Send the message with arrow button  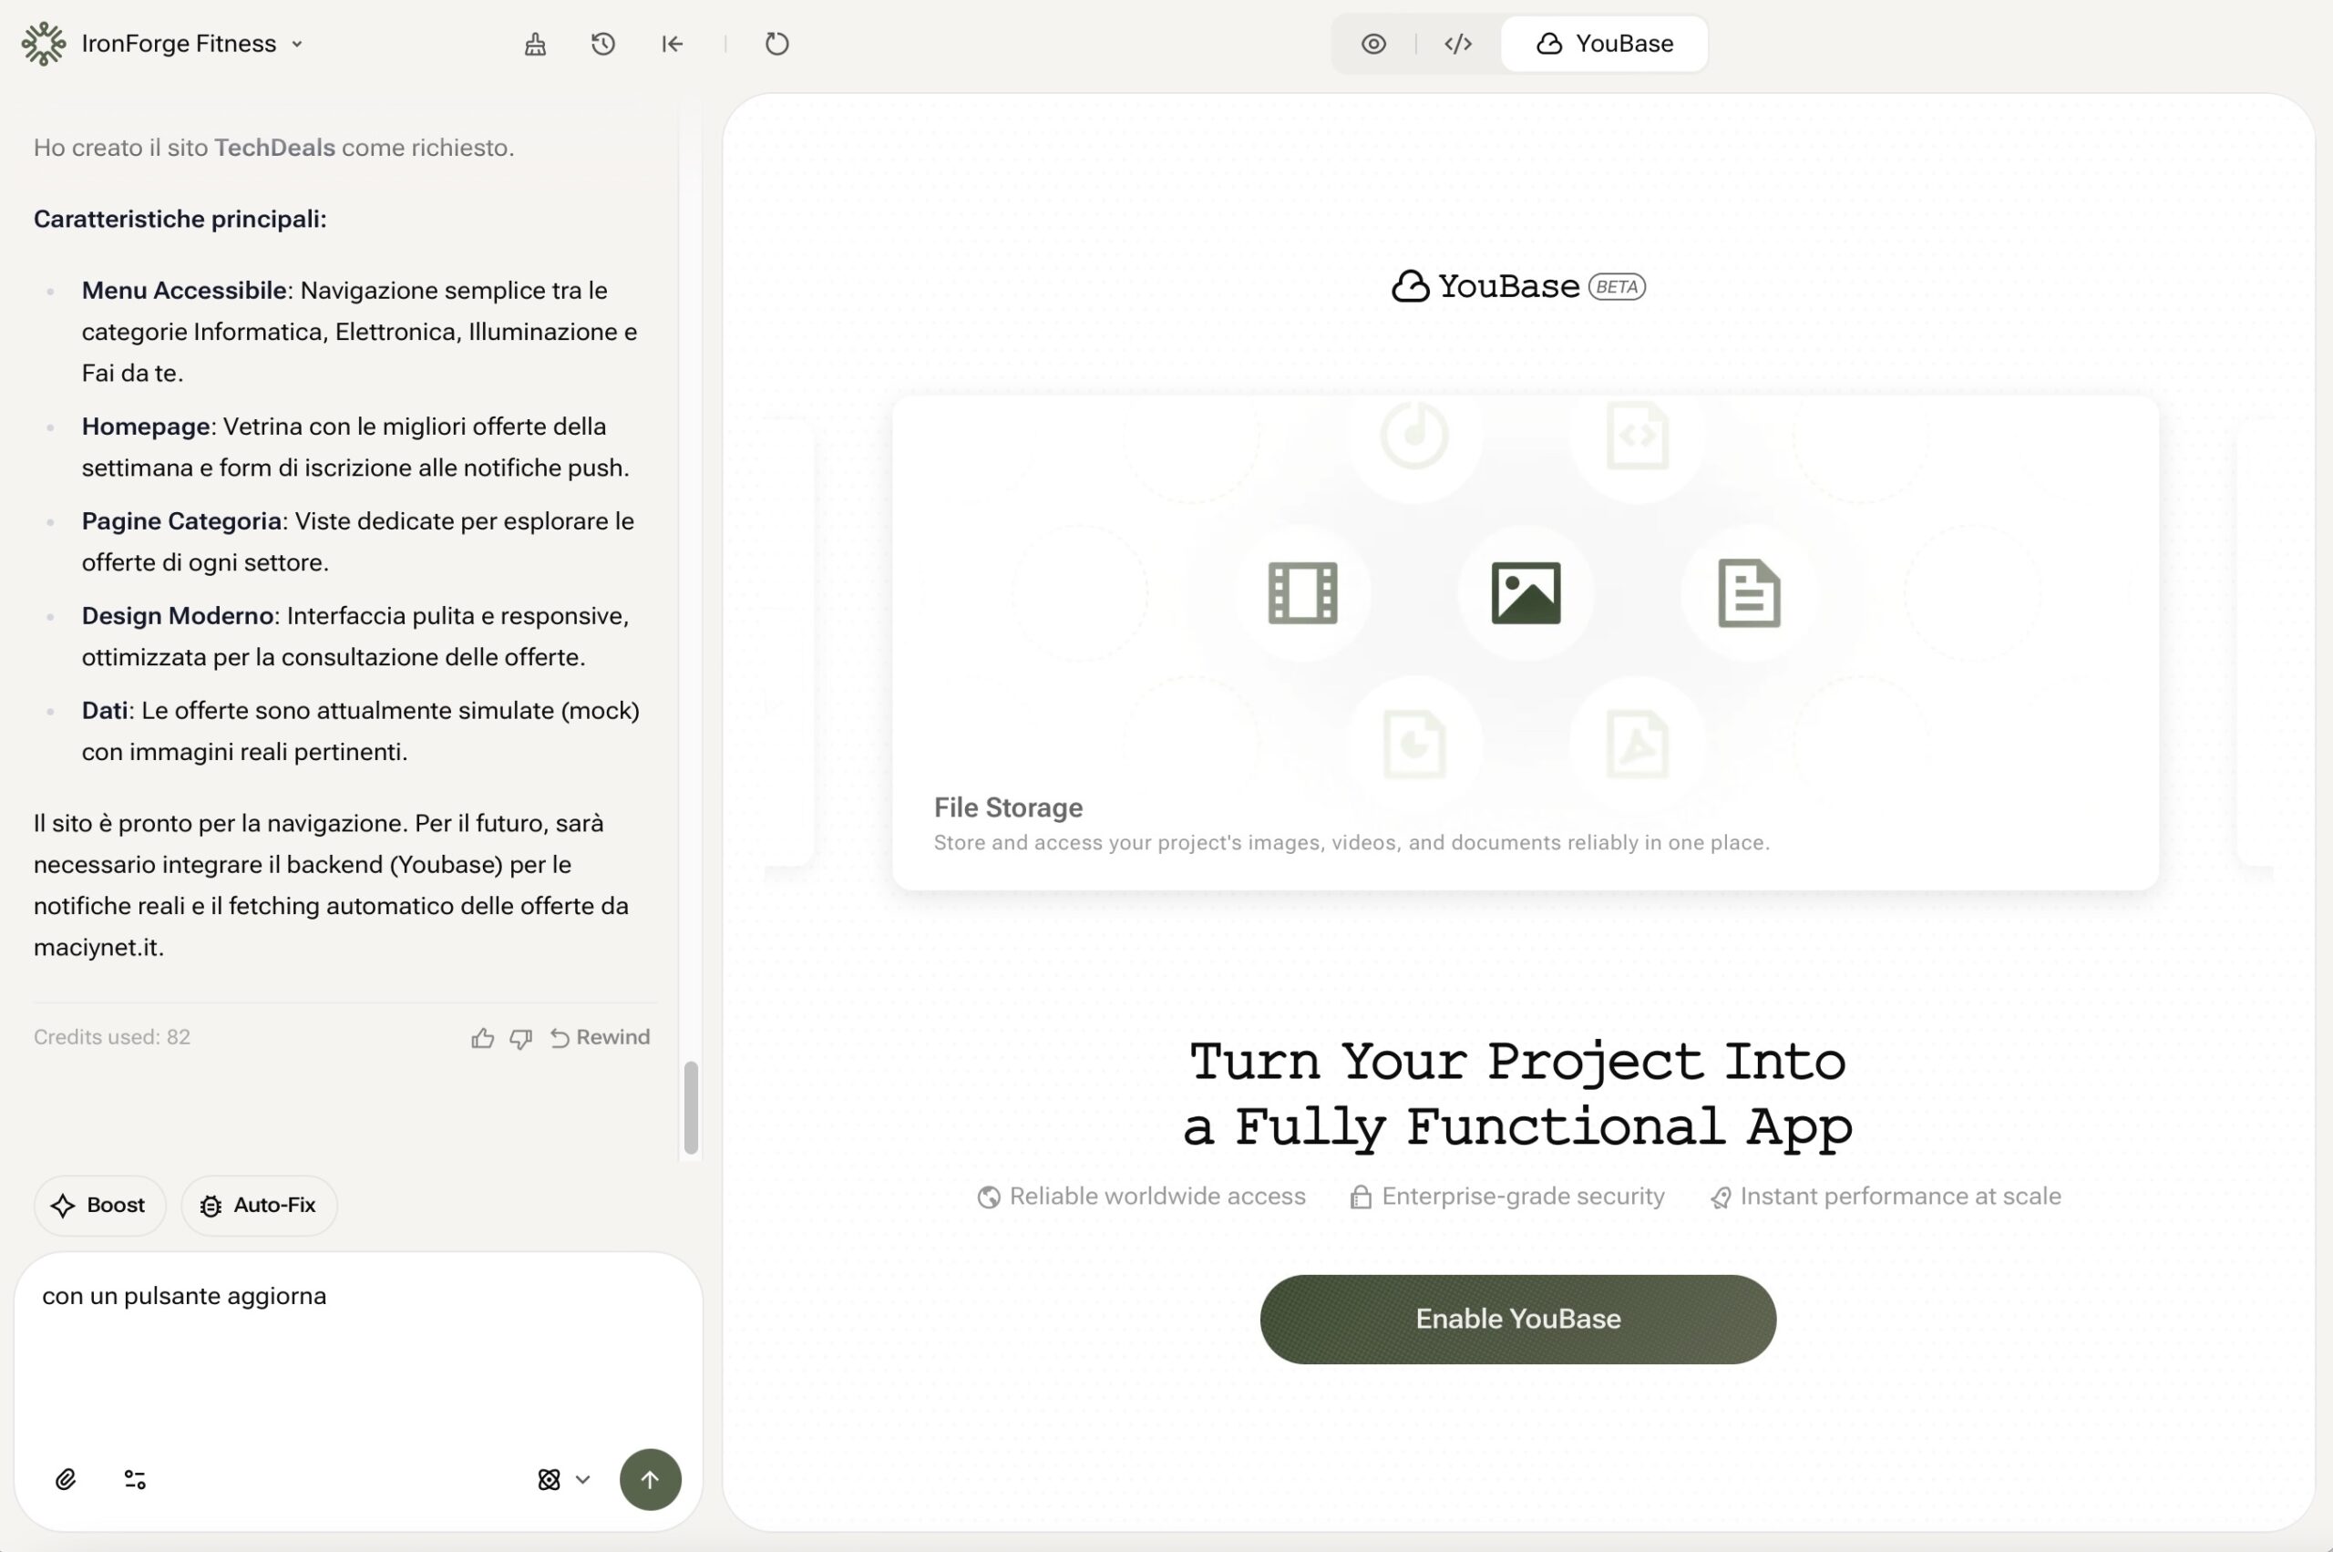[649, 1479]
